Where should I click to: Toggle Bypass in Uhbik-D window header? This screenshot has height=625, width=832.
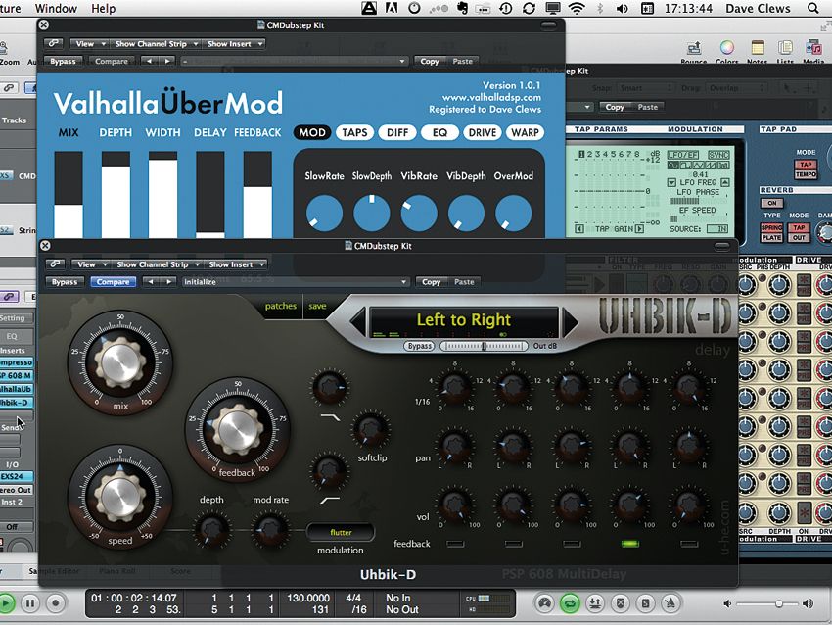[x=65, y=281]
